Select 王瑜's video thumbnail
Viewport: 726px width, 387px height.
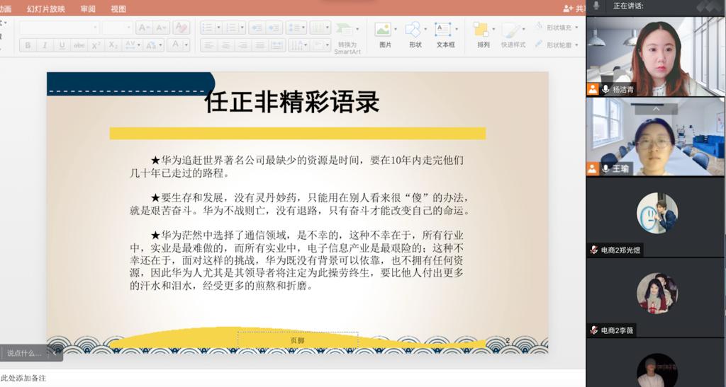click(x=655, y=137)
